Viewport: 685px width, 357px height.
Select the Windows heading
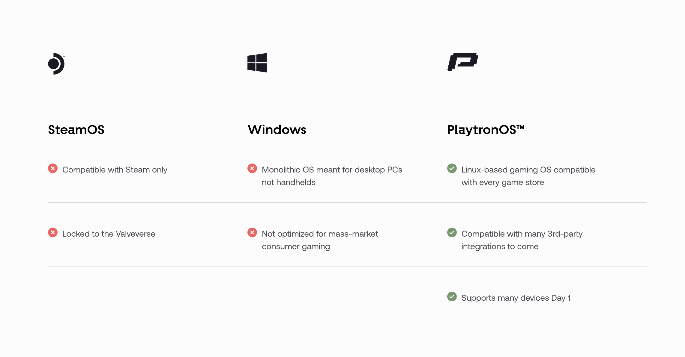point(277,130)
